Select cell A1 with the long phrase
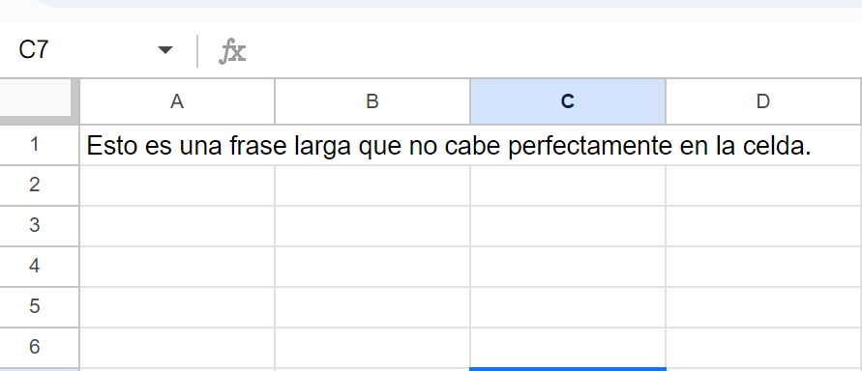This screenshot has width=862, height=371. 177,146
